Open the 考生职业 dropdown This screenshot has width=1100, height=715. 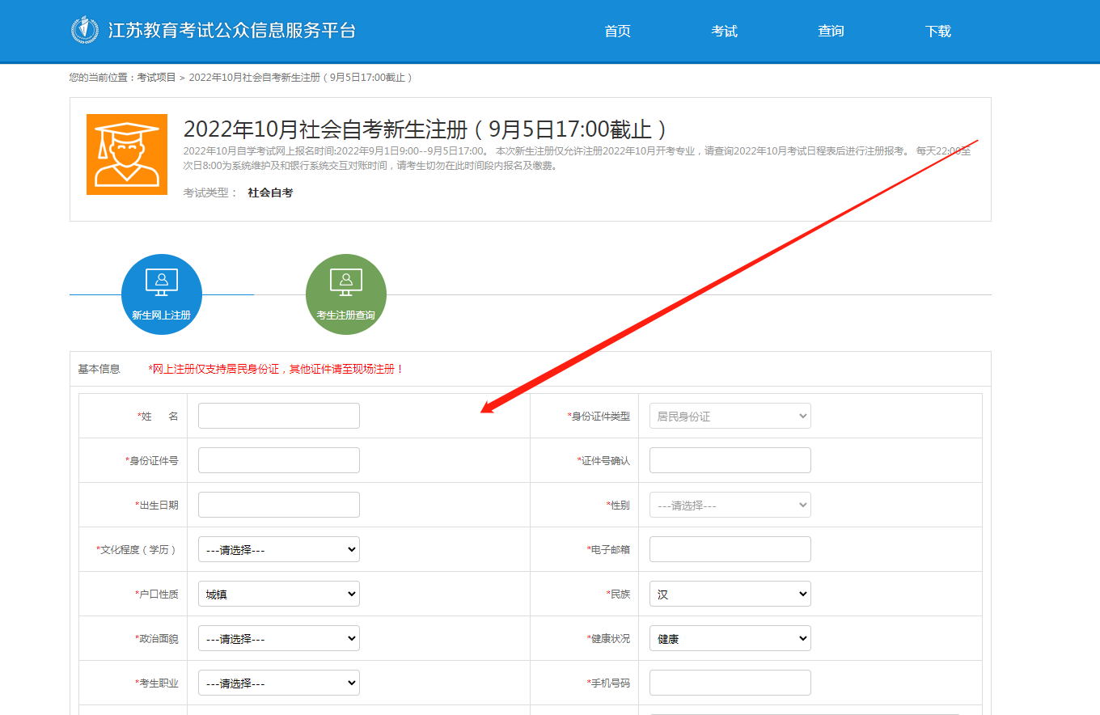(278, 683)
